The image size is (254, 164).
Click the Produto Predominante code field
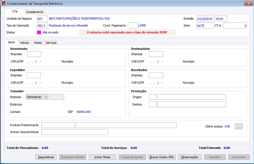point(58,125)
